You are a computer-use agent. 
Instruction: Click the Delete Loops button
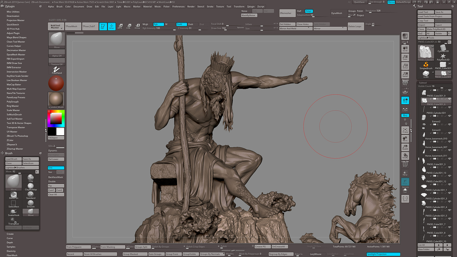(356, 27)
